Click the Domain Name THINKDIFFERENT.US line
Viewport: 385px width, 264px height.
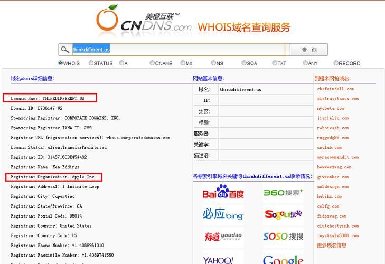click(48, 99)
